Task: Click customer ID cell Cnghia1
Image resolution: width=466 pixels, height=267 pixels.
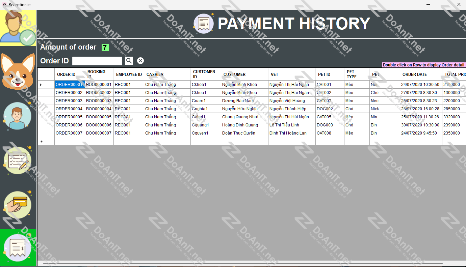Action: coord(206,109)
